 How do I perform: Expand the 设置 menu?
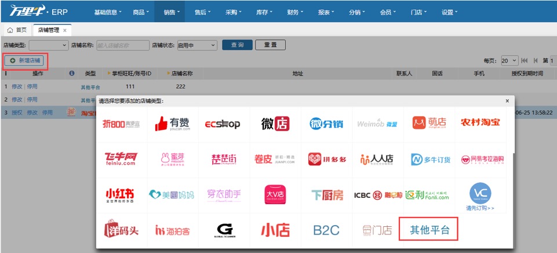coord(449,12)
